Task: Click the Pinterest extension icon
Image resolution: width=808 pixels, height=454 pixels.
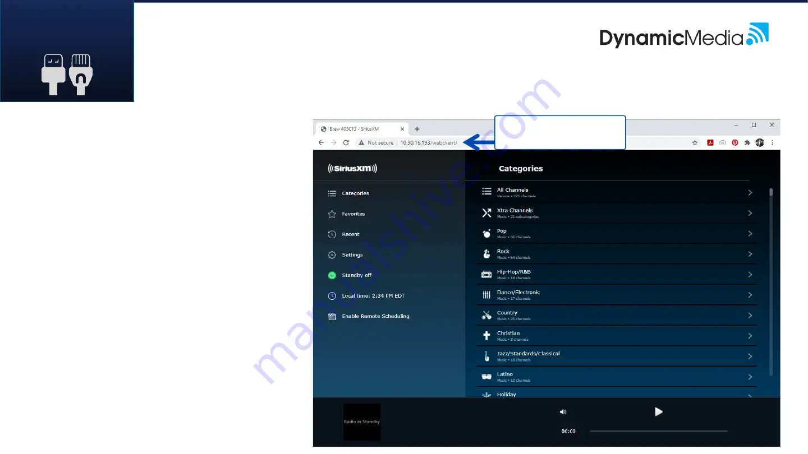Action: tap(735, 143)
